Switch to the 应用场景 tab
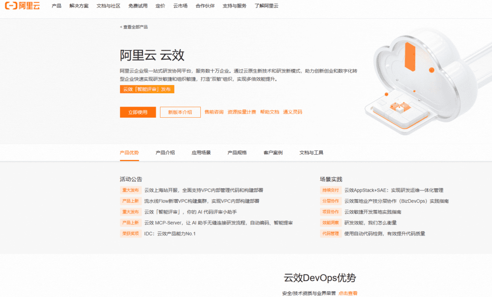This screenshot has width=492, height=297. pyautogui.click(x=201, y=152)
